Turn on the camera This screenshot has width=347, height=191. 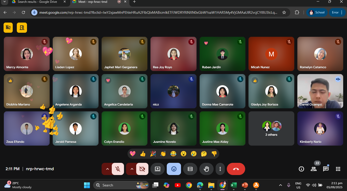tap(142, 169)
